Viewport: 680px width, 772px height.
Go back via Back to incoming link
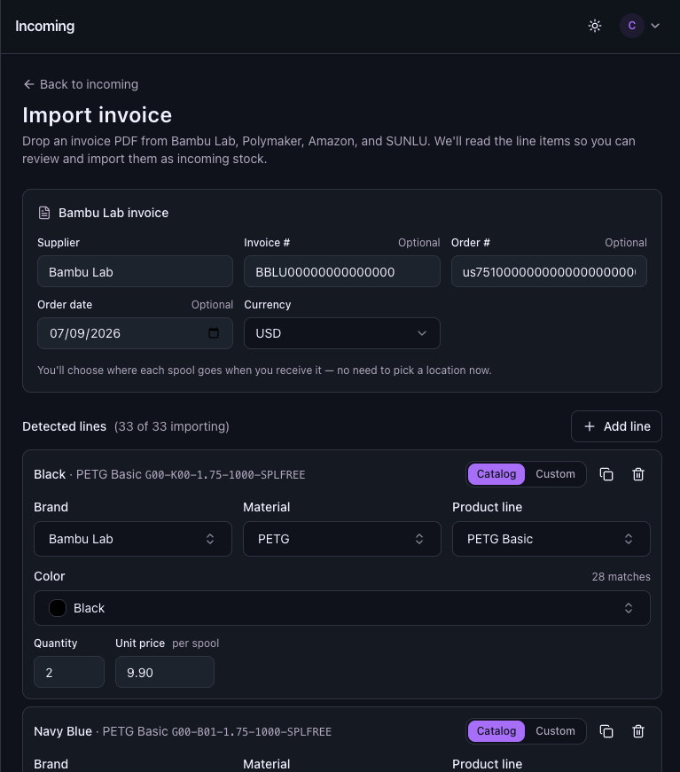click(81, 84)
